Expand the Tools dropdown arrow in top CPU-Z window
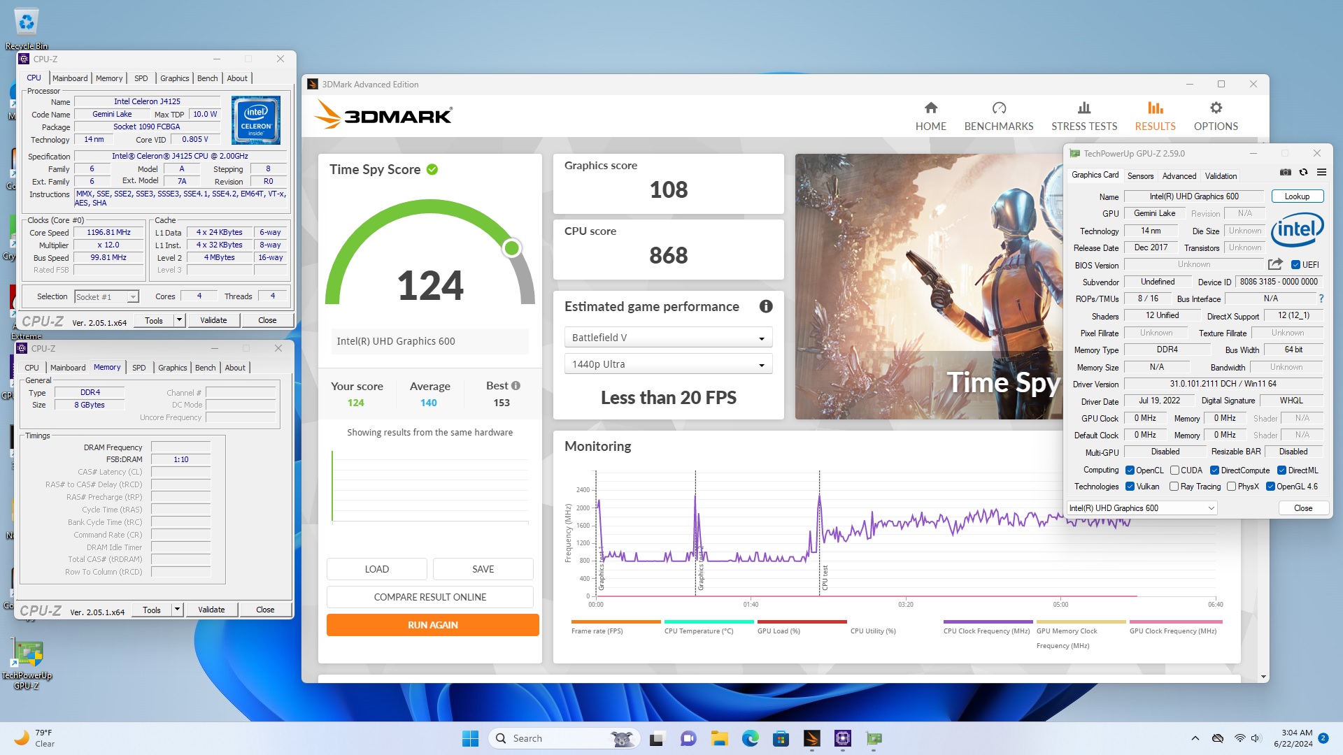Viewport: 1343px width, 755px height. click(179, 320)
